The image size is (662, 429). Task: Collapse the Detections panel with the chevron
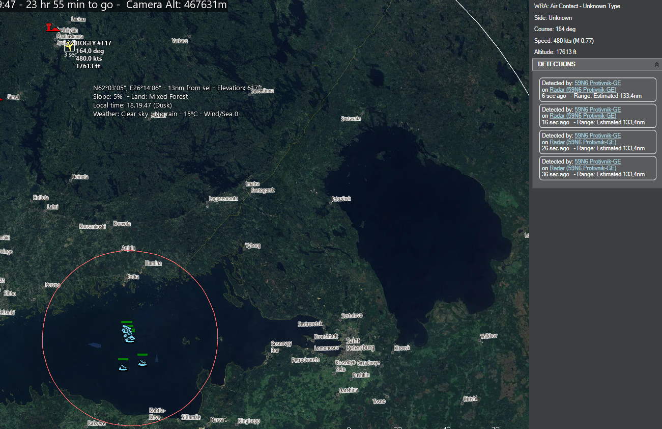656,65
